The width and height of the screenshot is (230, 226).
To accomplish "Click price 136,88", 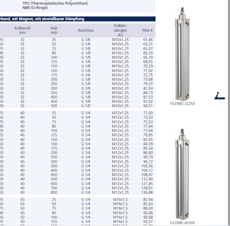I will pos(147,192).
